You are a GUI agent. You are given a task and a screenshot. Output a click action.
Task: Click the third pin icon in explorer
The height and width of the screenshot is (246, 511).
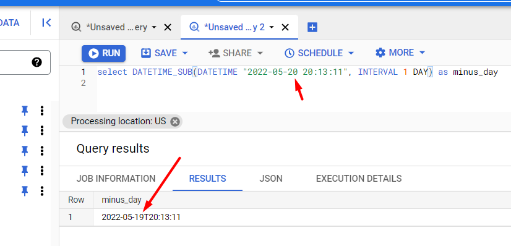25,151
